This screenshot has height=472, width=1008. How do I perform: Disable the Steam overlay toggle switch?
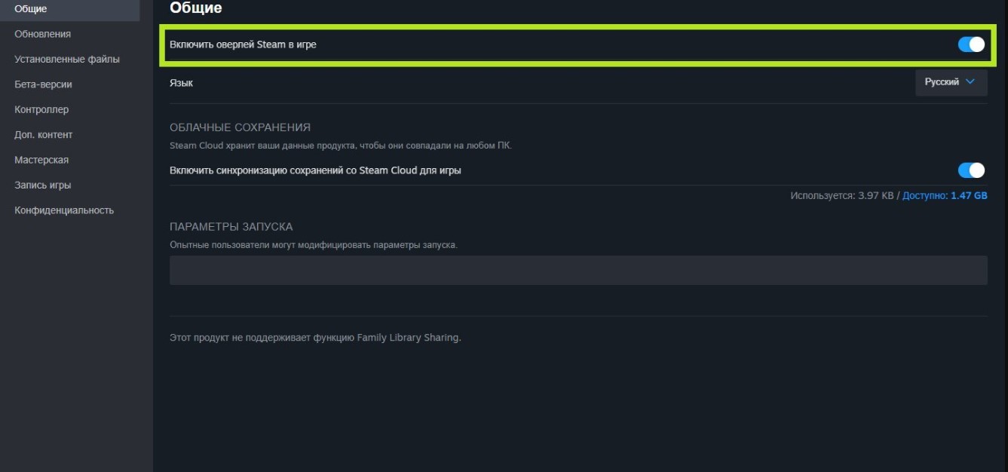[x=971, y=44]
